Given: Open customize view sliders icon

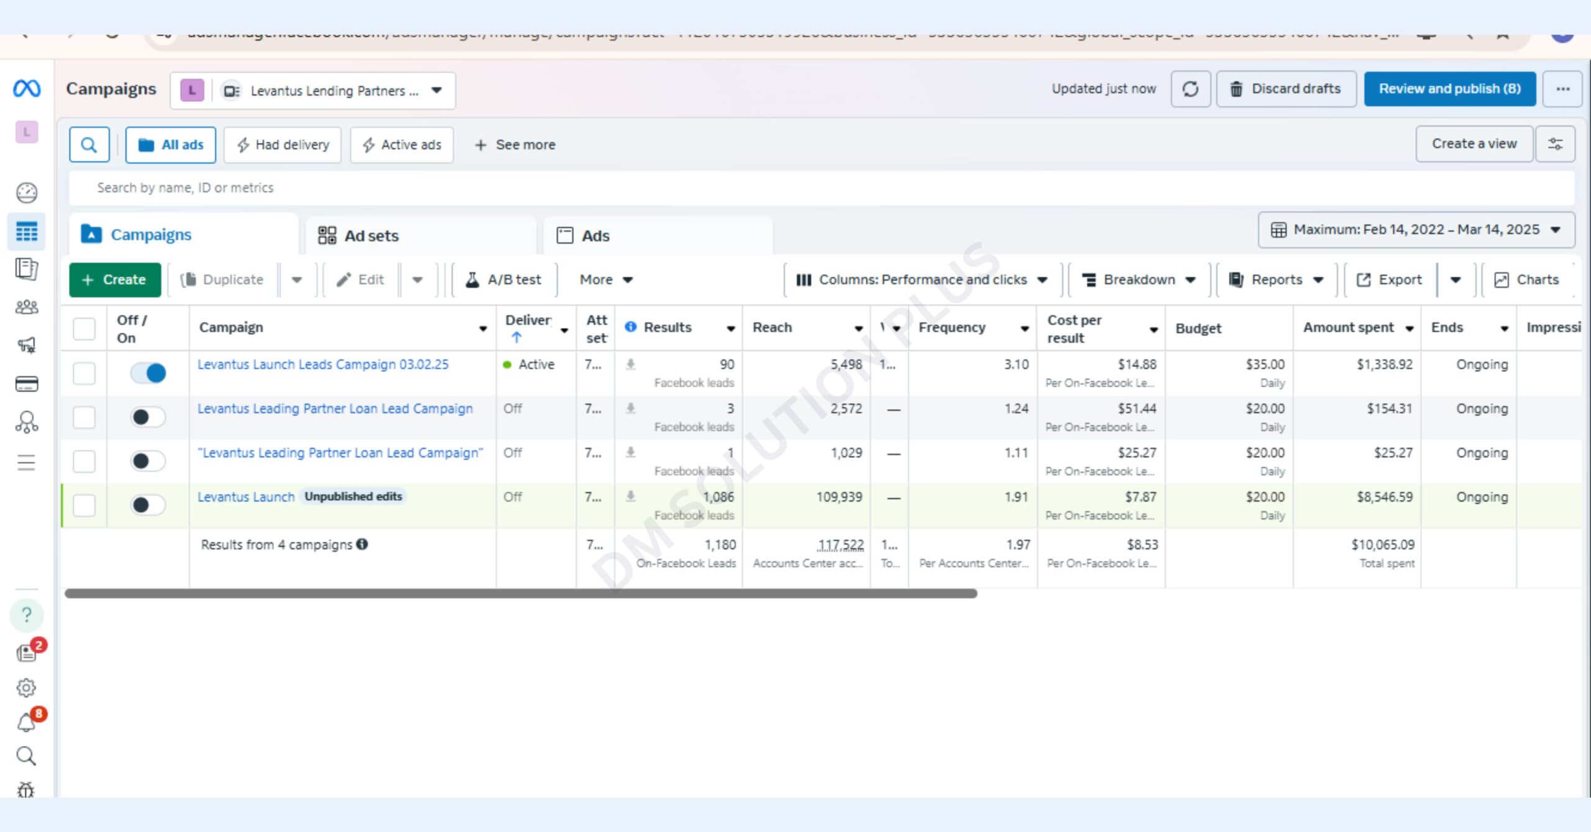Looking at the screenshot, I should click(1555, 144).
